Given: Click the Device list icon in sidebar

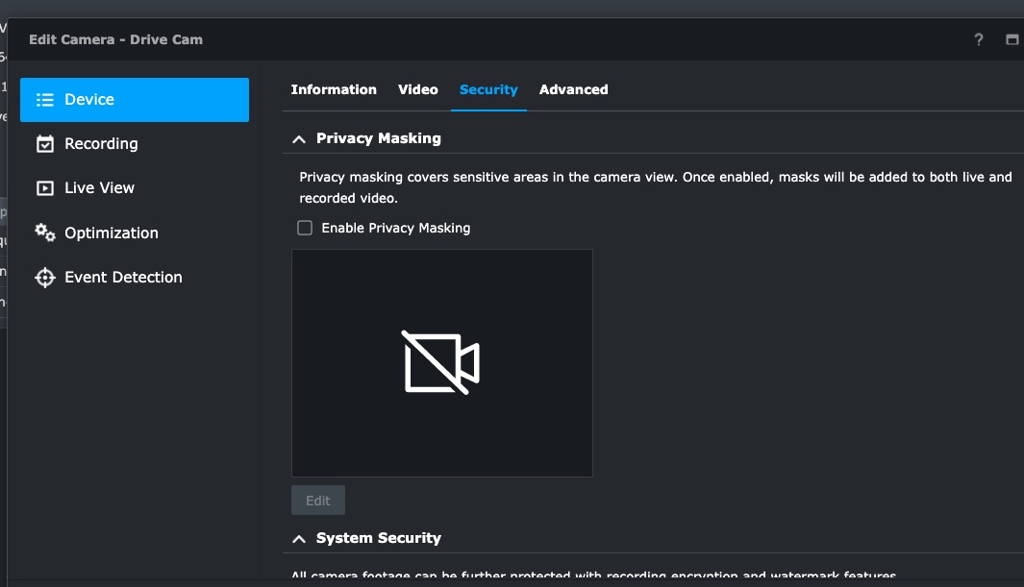Looking at the screenshot, I should tap(44, 100).
